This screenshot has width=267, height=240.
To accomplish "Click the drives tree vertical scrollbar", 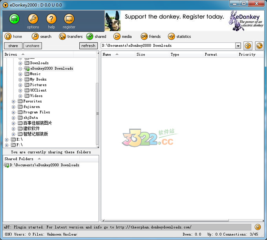I will (x=97, y=113).
